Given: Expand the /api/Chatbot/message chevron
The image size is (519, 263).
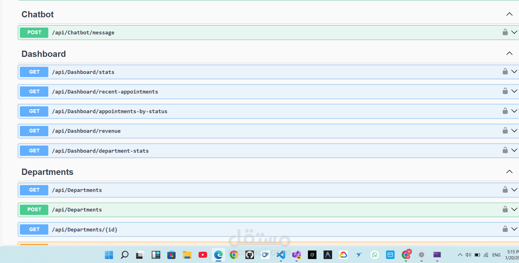Looking at the screenshot, I should pos(514,32).
